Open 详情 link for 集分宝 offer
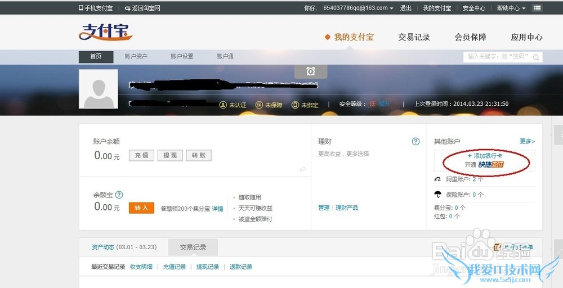Screen dimensions: 563x288 (217, 209)
